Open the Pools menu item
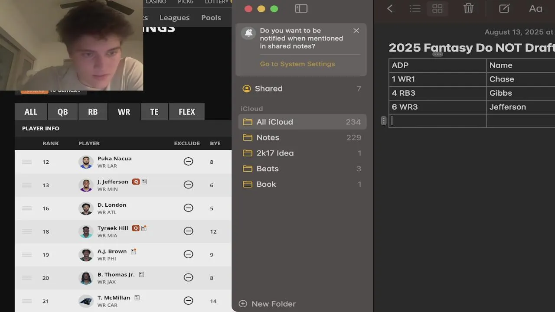The image size is (555, 312). coord(211,17)
